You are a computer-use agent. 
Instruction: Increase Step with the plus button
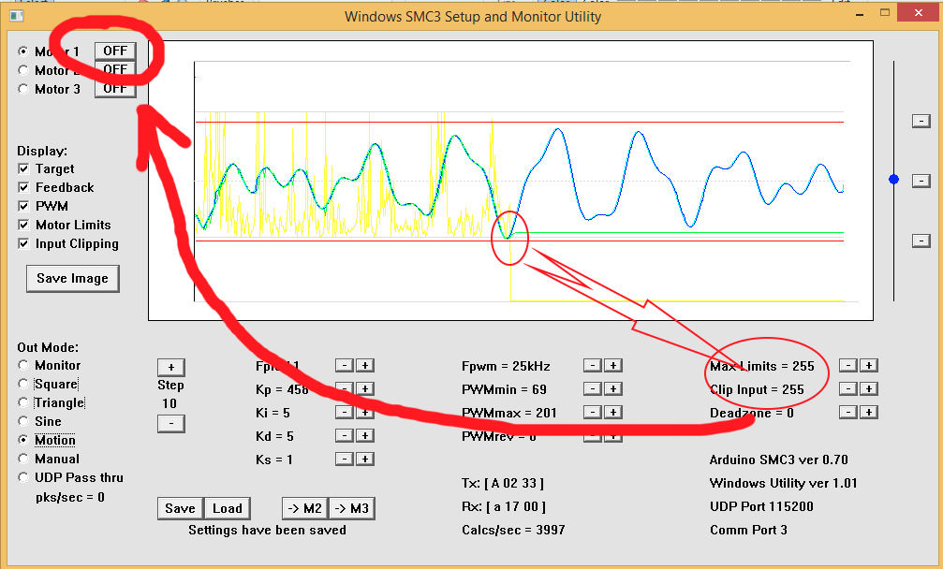[170, 367]
